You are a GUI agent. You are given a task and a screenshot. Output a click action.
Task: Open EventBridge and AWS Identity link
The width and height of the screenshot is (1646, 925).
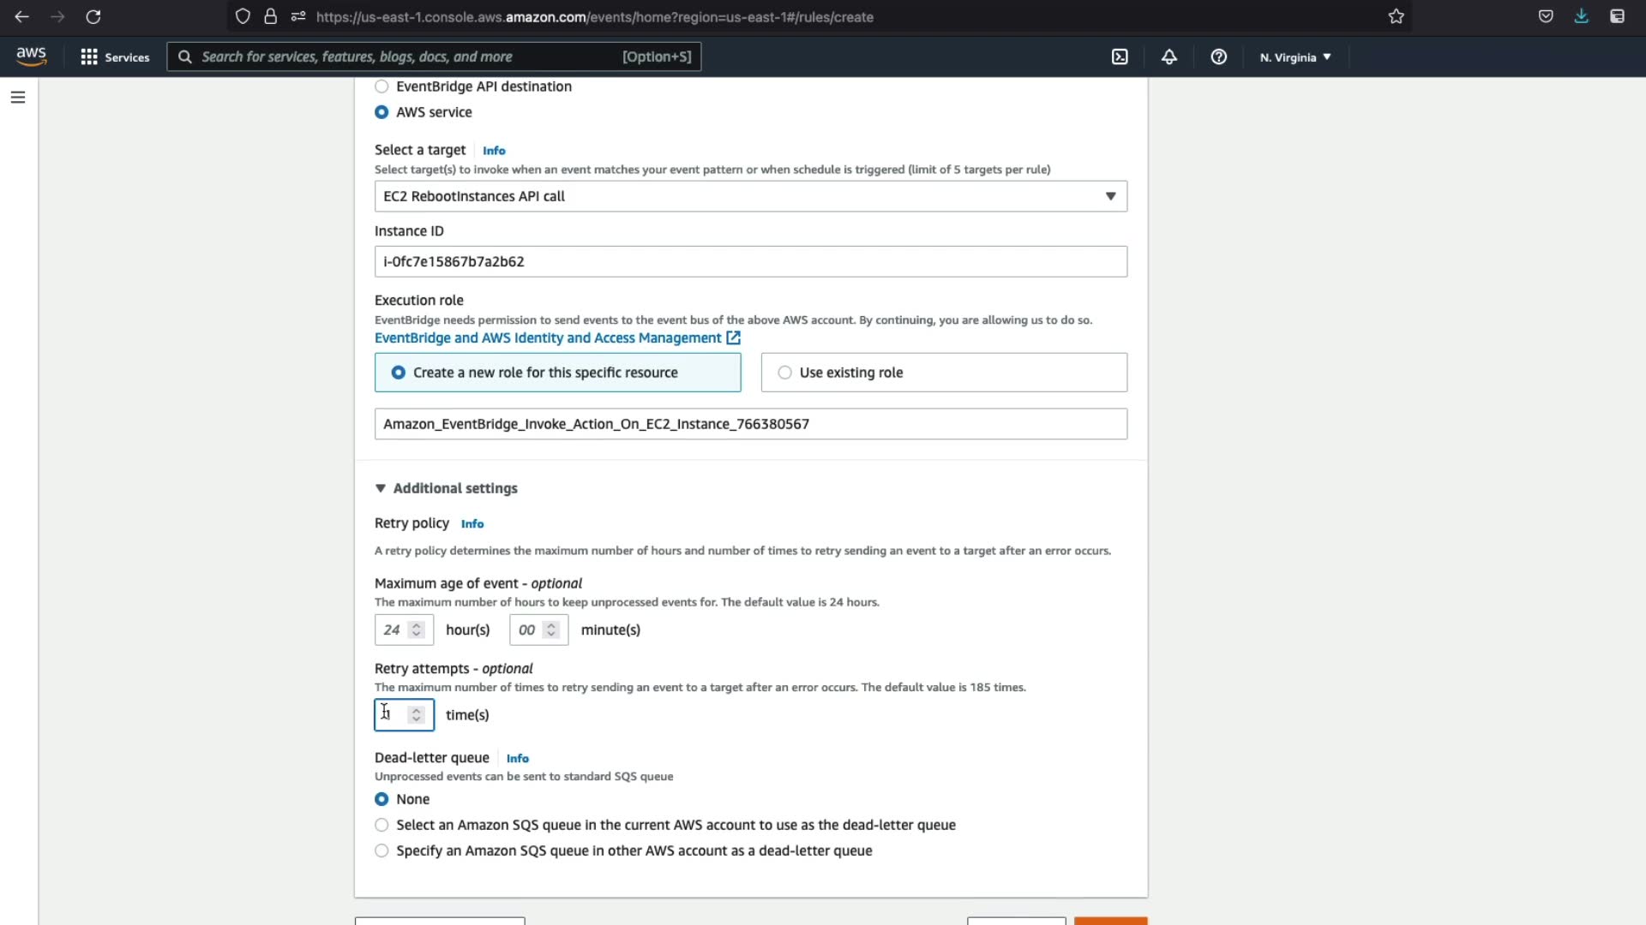pyautogui.click(x=549, y=338)
